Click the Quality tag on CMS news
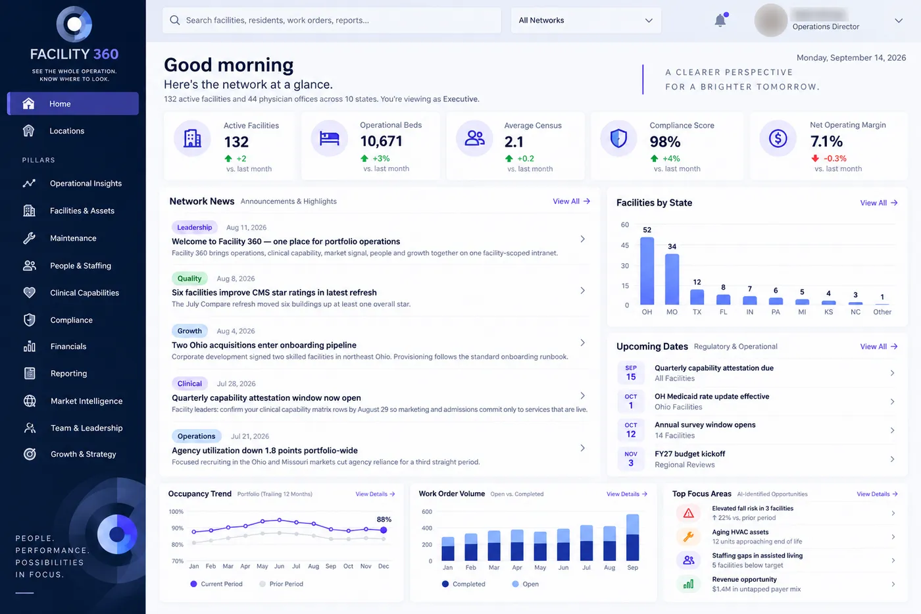 [189, 278]
